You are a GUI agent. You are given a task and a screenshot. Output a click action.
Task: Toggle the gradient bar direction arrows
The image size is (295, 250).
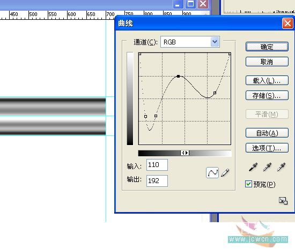coord(185,153)
